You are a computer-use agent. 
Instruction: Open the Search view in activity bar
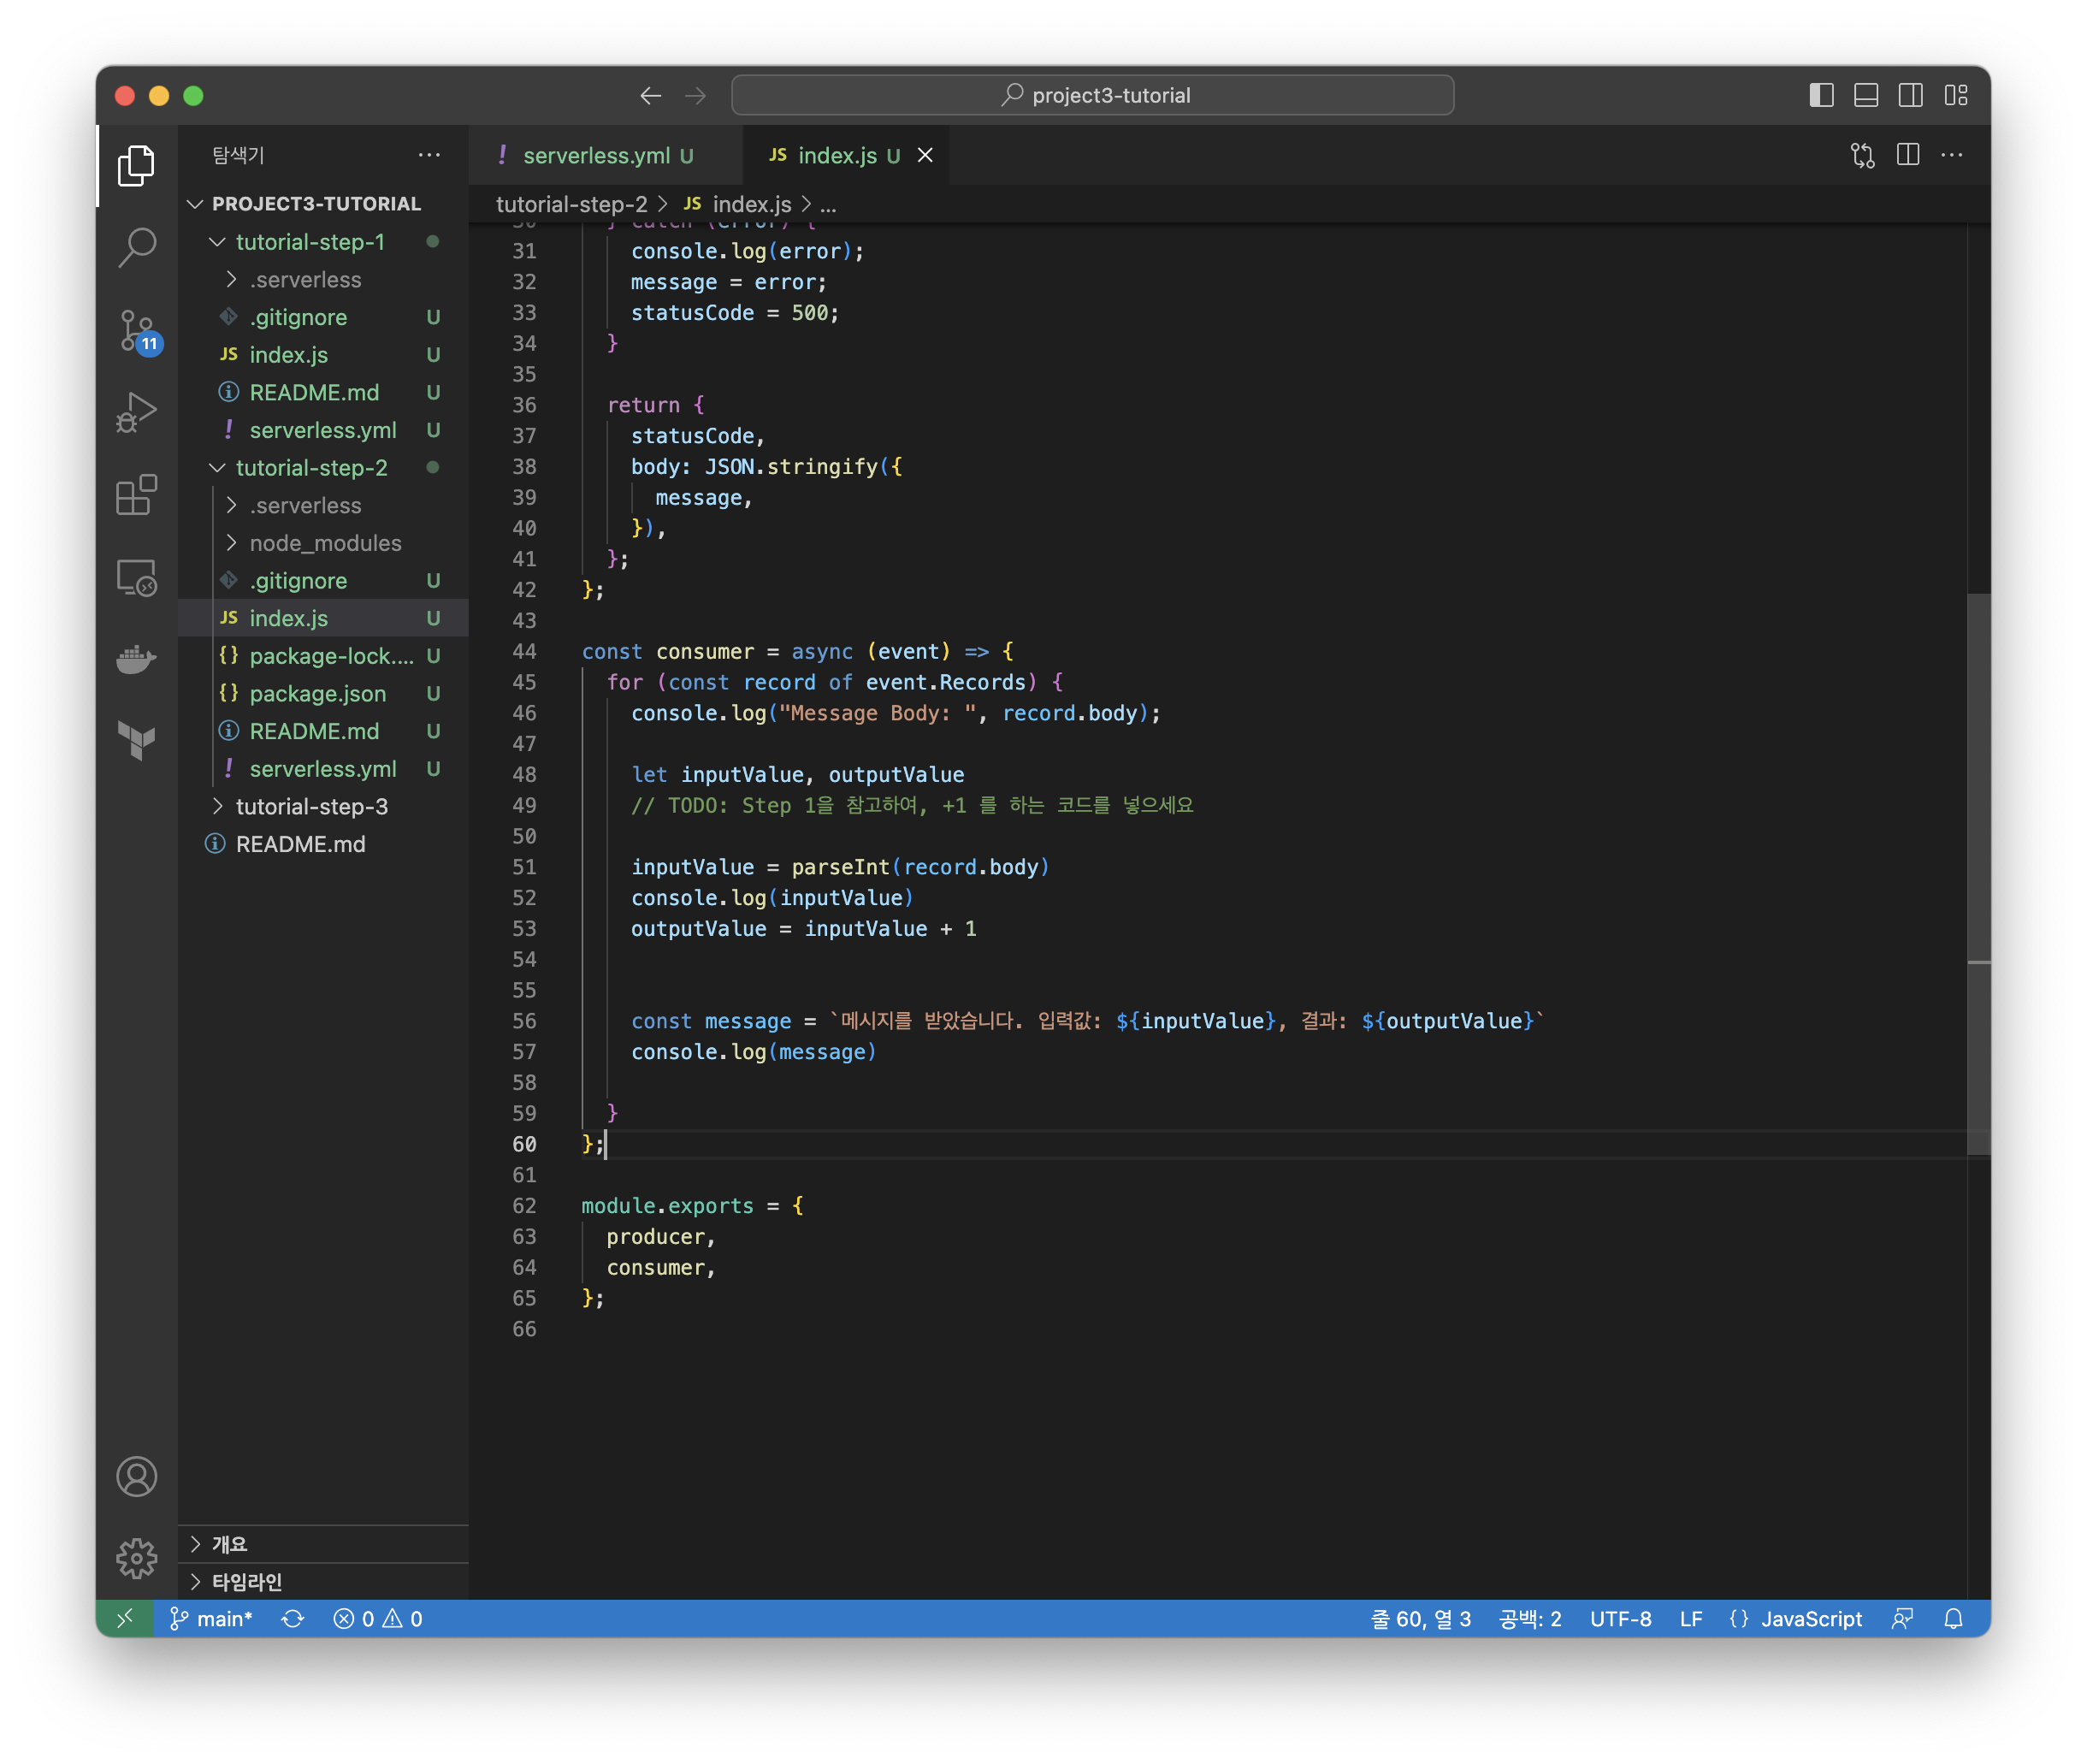point(137,246)
